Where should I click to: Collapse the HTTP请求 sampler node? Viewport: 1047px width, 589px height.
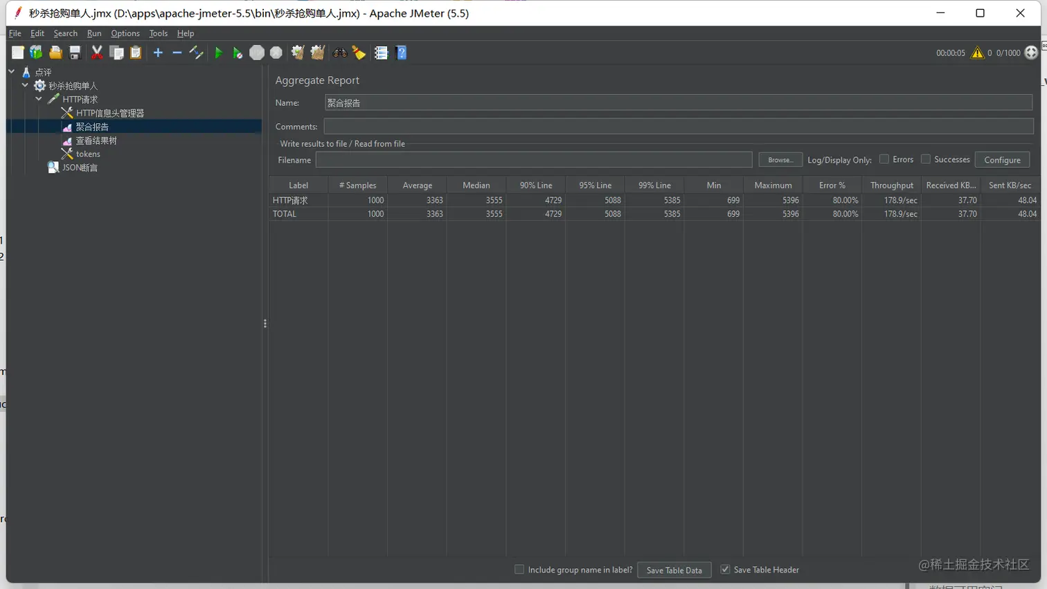click(x=39, y=99)
